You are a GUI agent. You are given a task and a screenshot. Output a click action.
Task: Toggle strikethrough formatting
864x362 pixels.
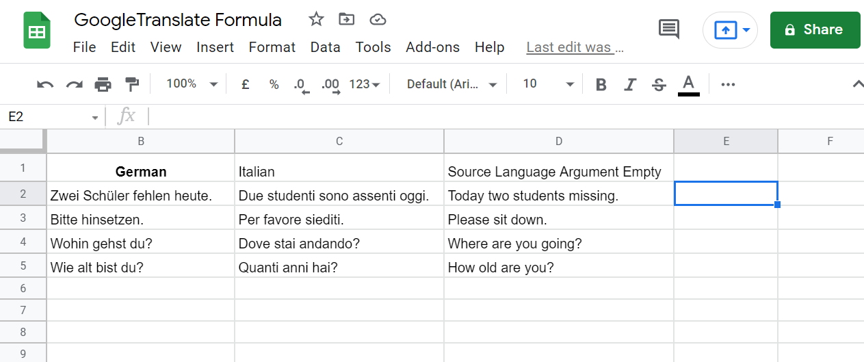(x=659, y=84)
